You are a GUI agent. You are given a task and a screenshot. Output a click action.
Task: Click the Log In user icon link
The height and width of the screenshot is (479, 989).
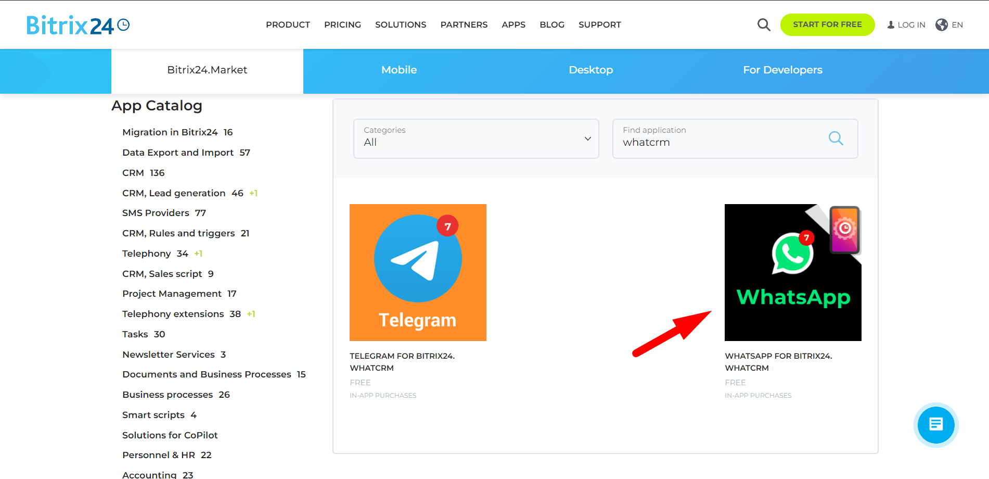pyautogui.click(x=906, y=24)
